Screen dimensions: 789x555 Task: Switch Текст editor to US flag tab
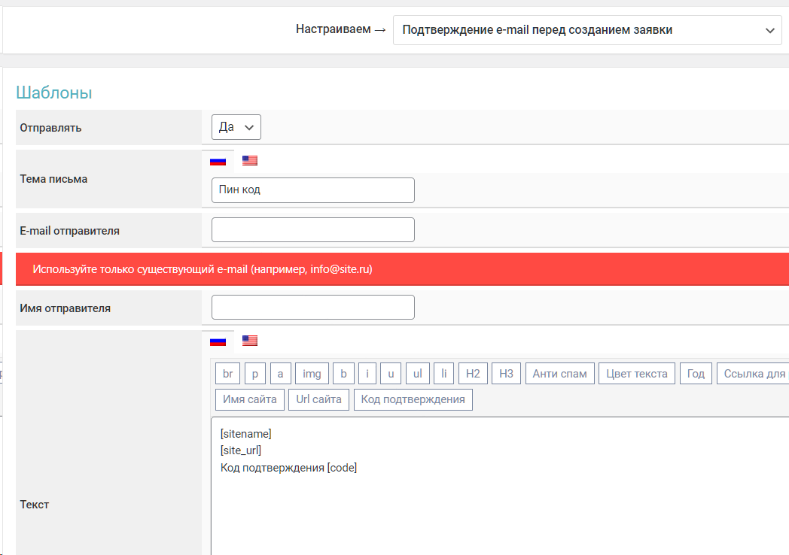(250, 340)
